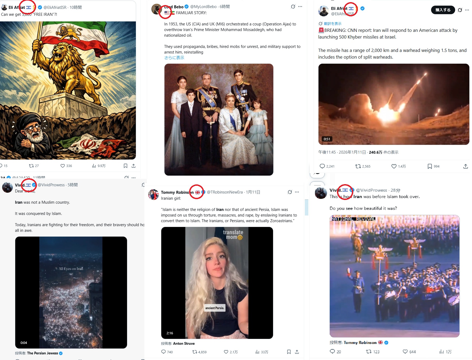Open three-dot menu on Tommy Robinson post
Image resolution: width=472 pixels, height=360 pixels.
click(297, 192)
